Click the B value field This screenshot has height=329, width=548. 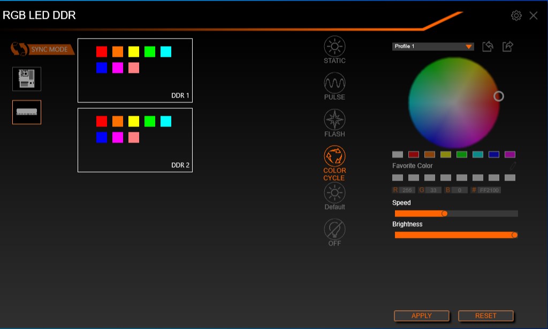[460, 190]
